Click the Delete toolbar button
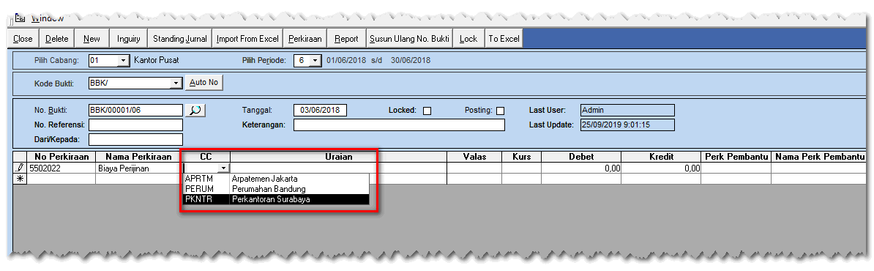874x271 pixels. pos(57,39)
